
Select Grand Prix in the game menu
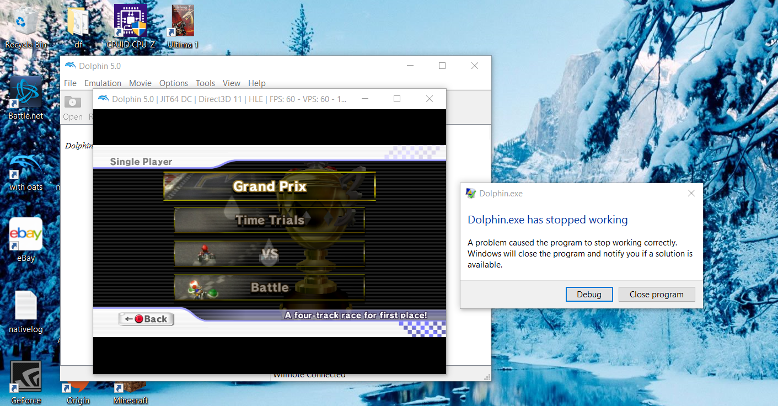(270, 186)
